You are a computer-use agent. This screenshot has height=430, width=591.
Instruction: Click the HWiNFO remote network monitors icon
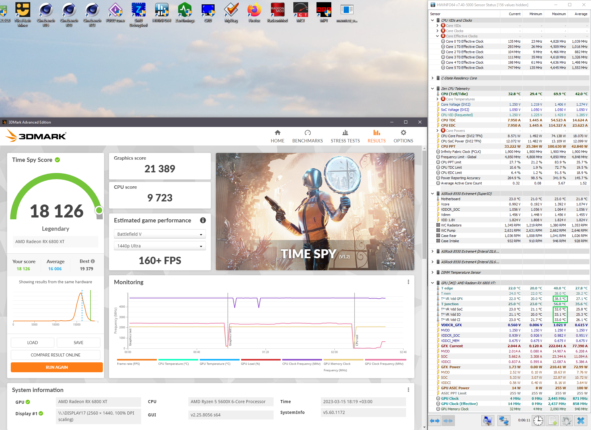coord(504,421)
